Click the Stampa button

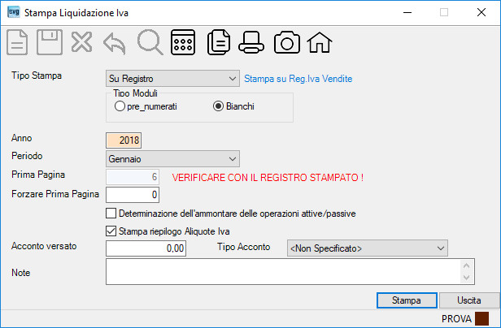coord(407,300)
